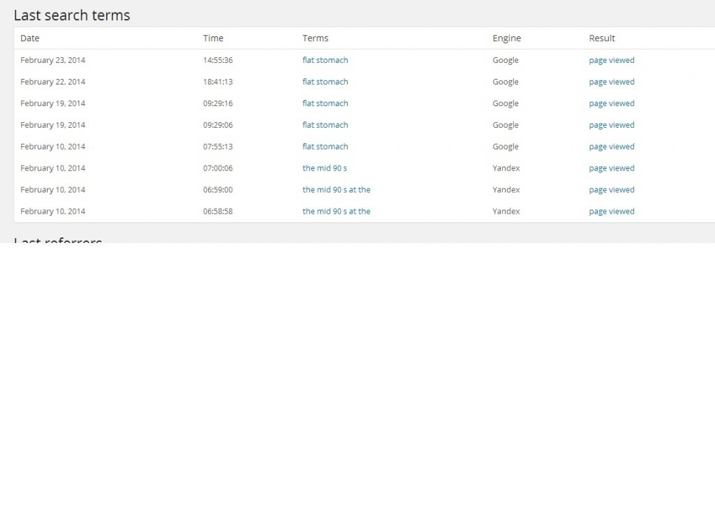715x512 pixels.
Task: Open 'flat stomach' term from 18:41:13 row
Action: [x=325, y=82]
